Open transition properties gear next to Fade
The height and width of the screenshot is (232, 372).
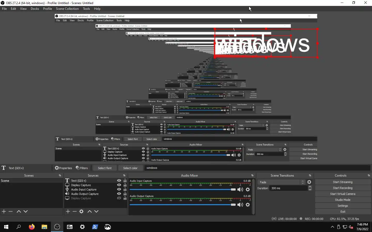point(309,182)
